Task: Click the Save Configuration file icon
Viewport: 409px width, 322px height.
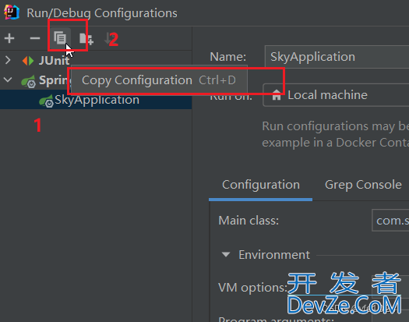Action: click(x=86, y=39)
